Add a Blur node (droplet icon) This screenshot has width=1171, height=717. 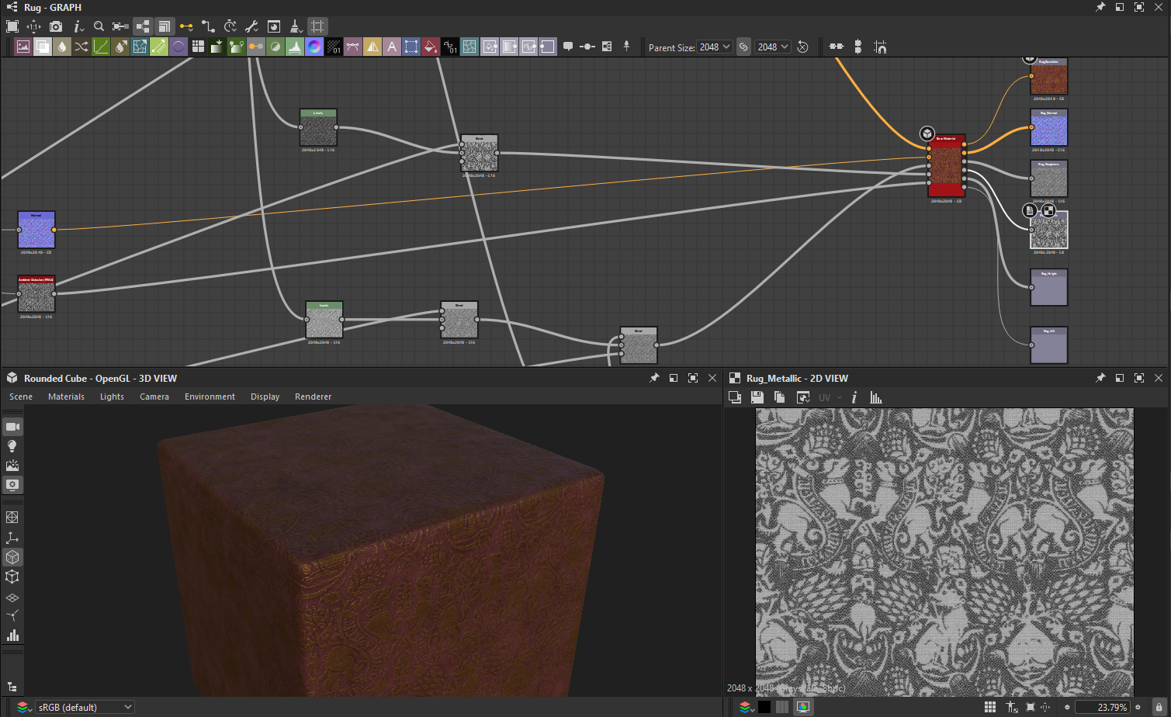(62, 47)
